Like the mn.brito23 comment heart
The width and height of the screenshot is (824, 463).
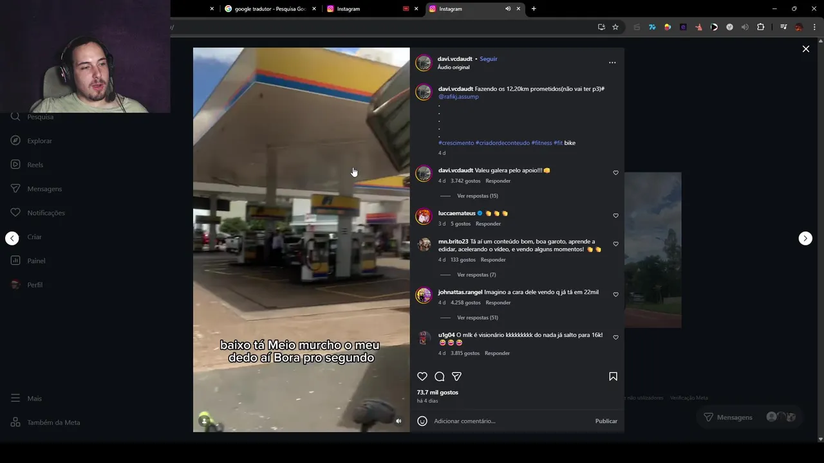(615, 244)
